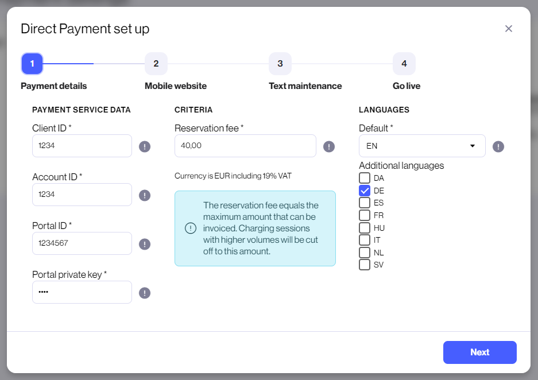Check the FR language option
The image size is (538, 380).
[365, 215]
